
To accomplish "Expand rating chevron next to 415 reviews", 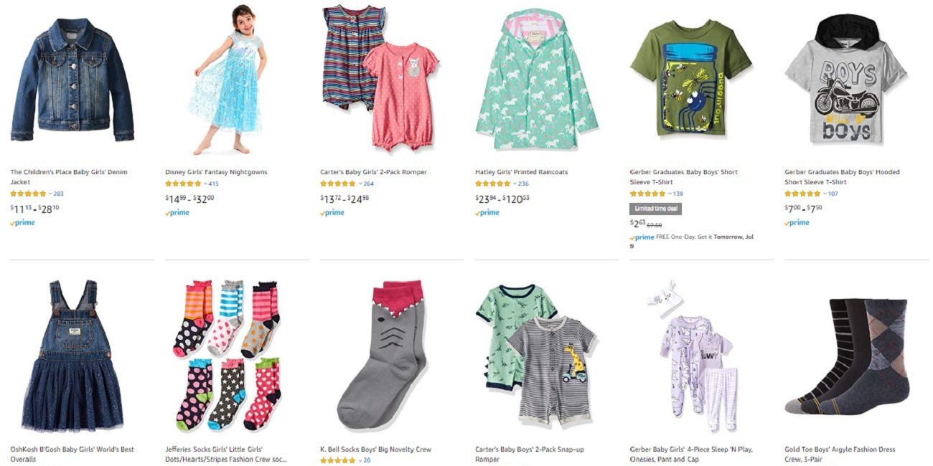I will [x=205, y=184].
